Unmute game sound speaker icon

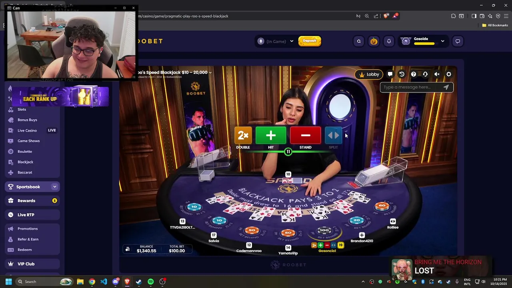tap(437, 74)
